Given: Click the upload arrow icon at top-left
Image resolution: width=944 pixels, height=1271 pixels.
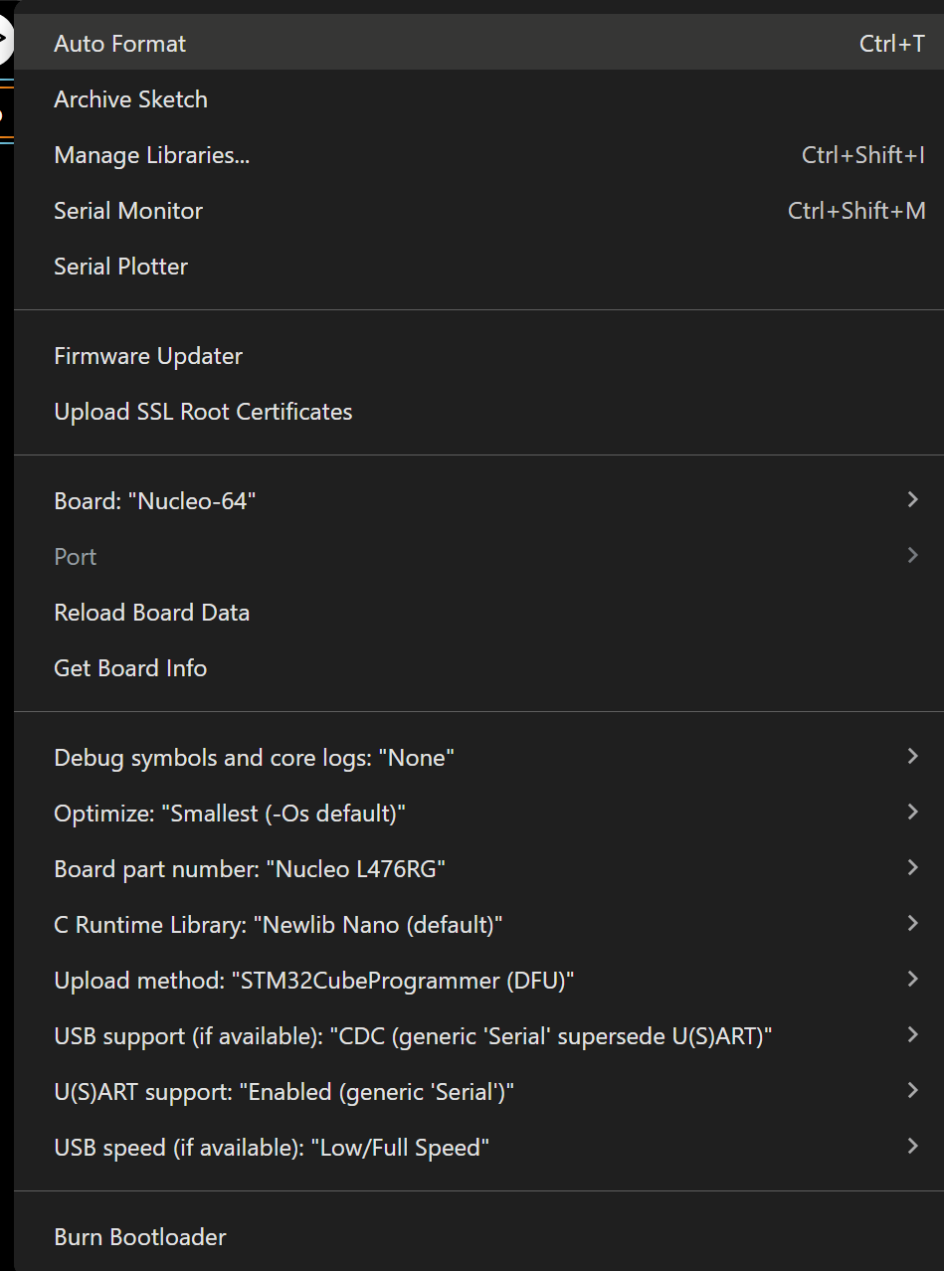Looking at the screenshot, I should (x=4, y=42).
